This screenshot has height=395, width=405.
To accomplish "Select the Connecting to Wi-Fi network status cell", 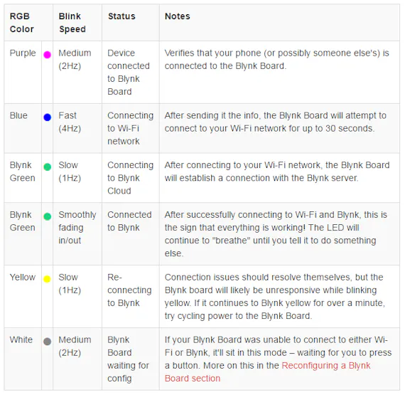I will pos(131,128).
